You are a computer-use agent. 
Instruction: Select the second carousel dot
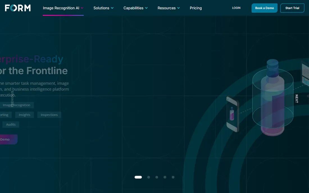point(149,177)
